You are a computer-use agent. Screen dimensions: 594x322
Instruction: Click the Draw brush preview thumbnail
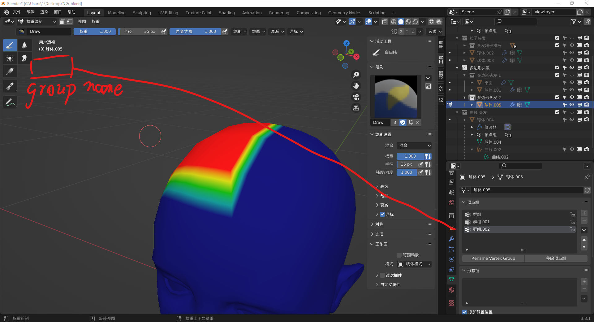[396, 97]
